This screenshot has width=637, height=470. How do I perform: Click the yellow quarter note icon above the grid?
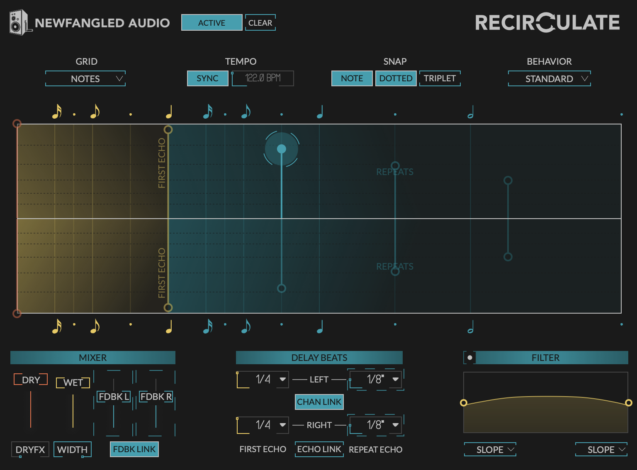coord(169,112)
